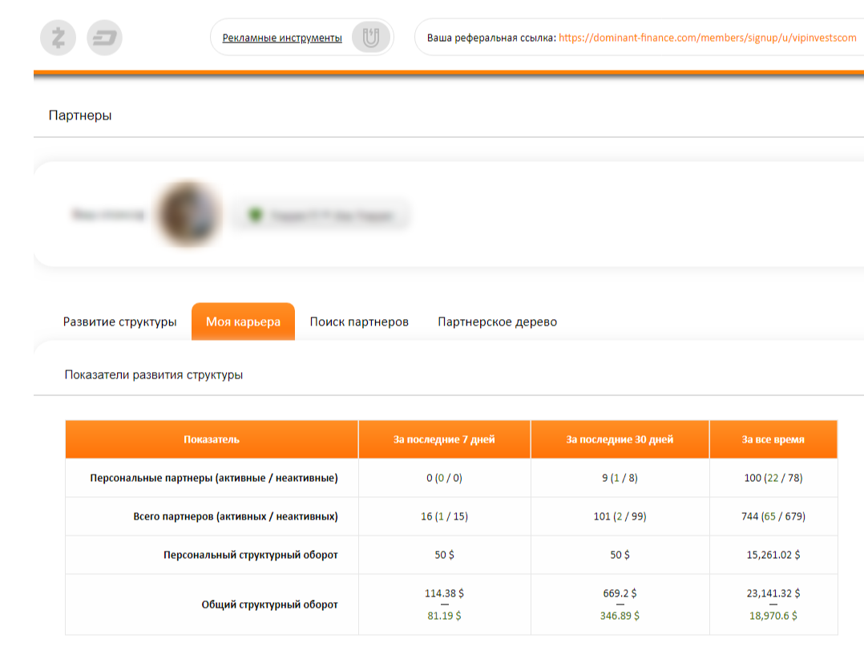Click the Партнеры page heading
The width and height of the screenshot is (864, 659).
80,115
